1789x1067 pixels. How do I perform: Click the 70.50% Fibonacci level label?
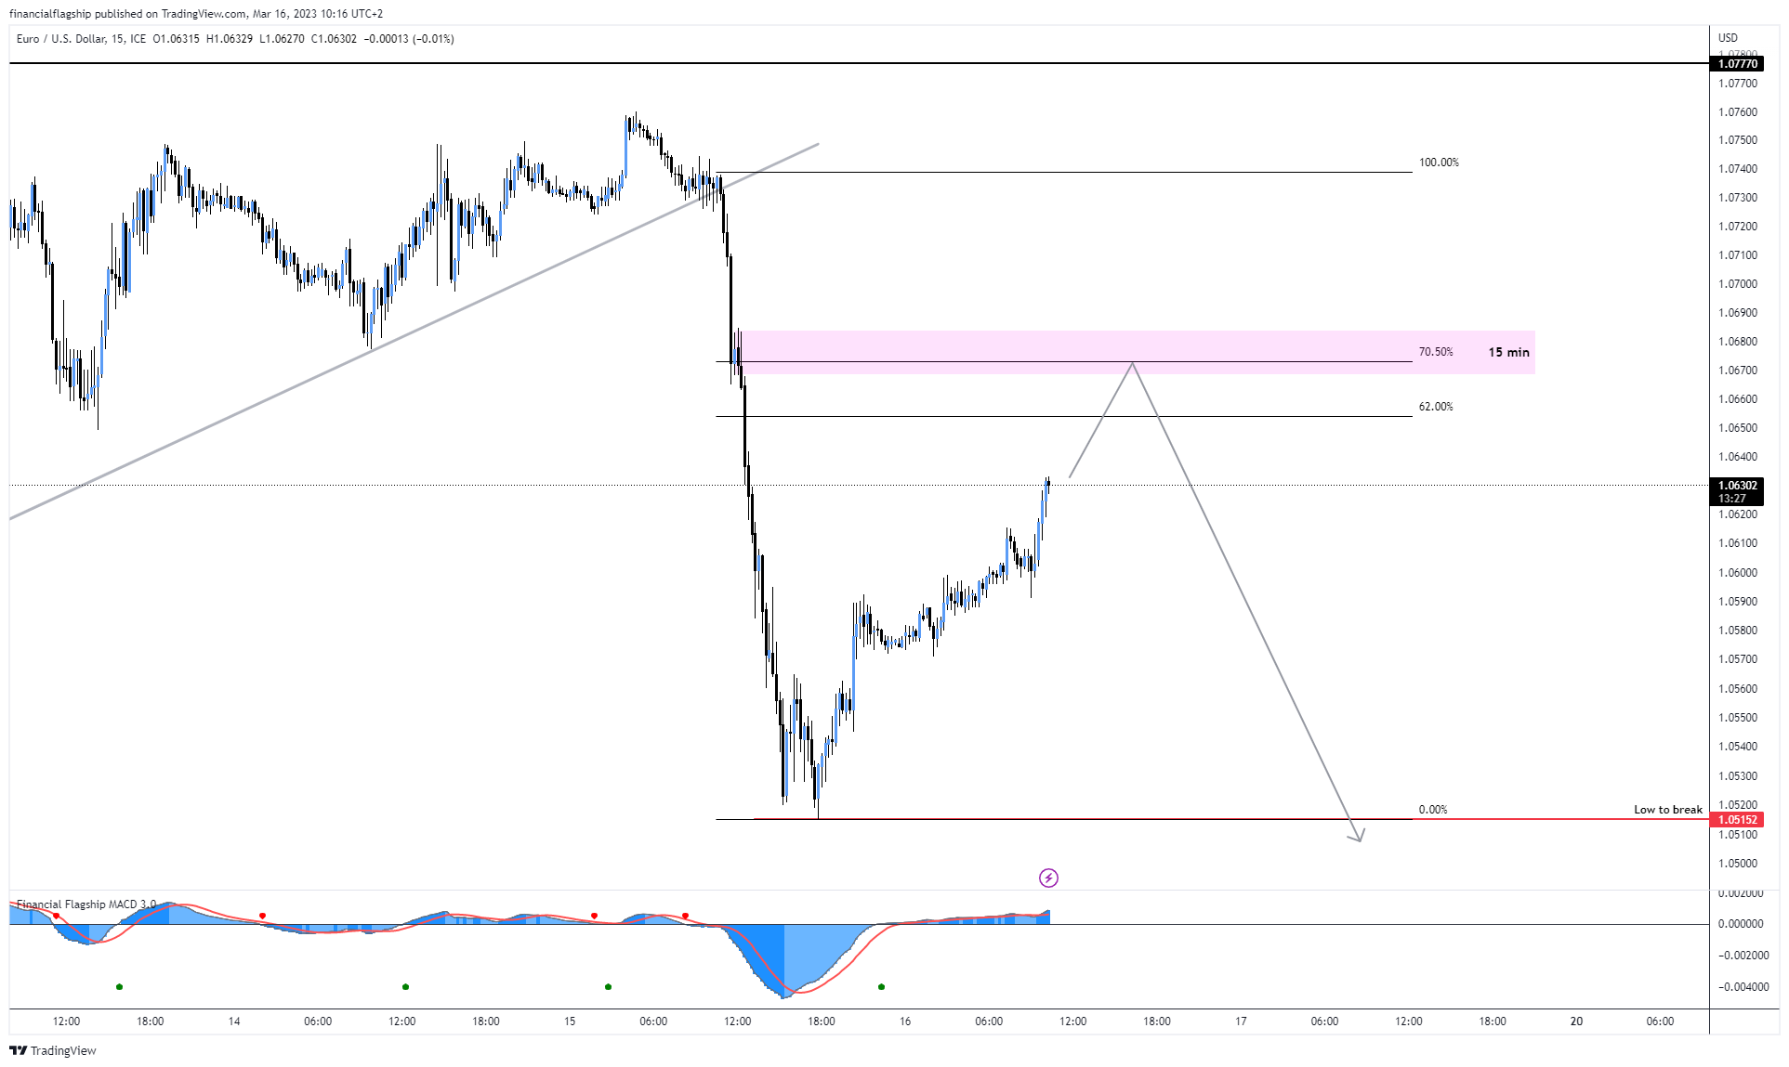[1436, 352]
